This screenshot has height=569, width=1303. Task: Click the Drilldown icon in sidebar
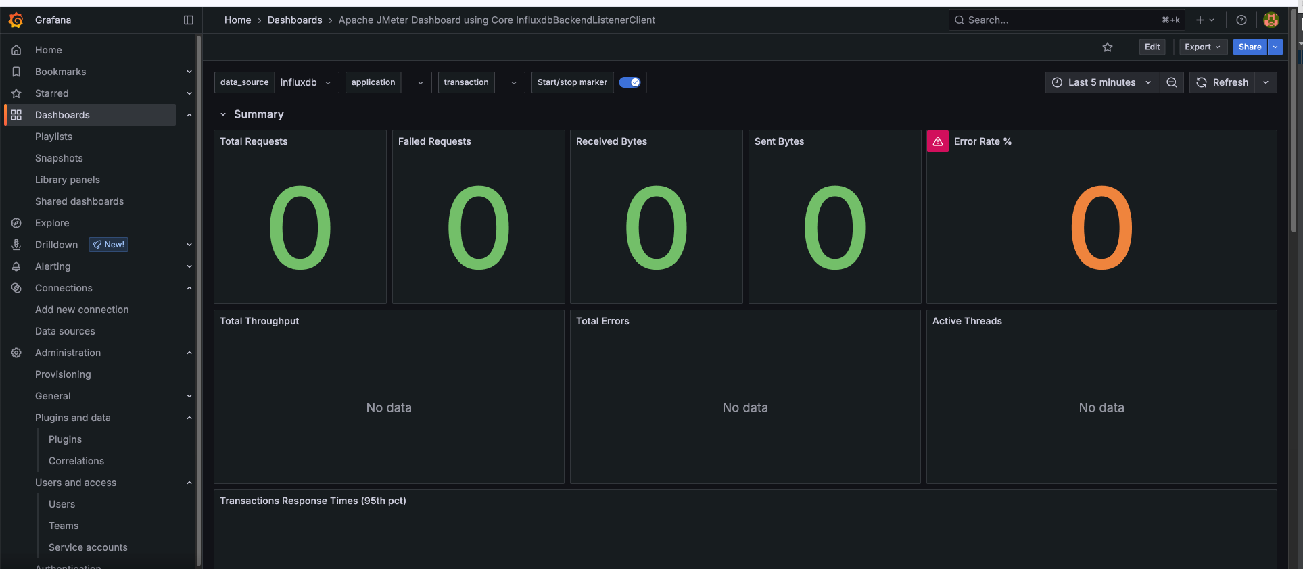16,245
